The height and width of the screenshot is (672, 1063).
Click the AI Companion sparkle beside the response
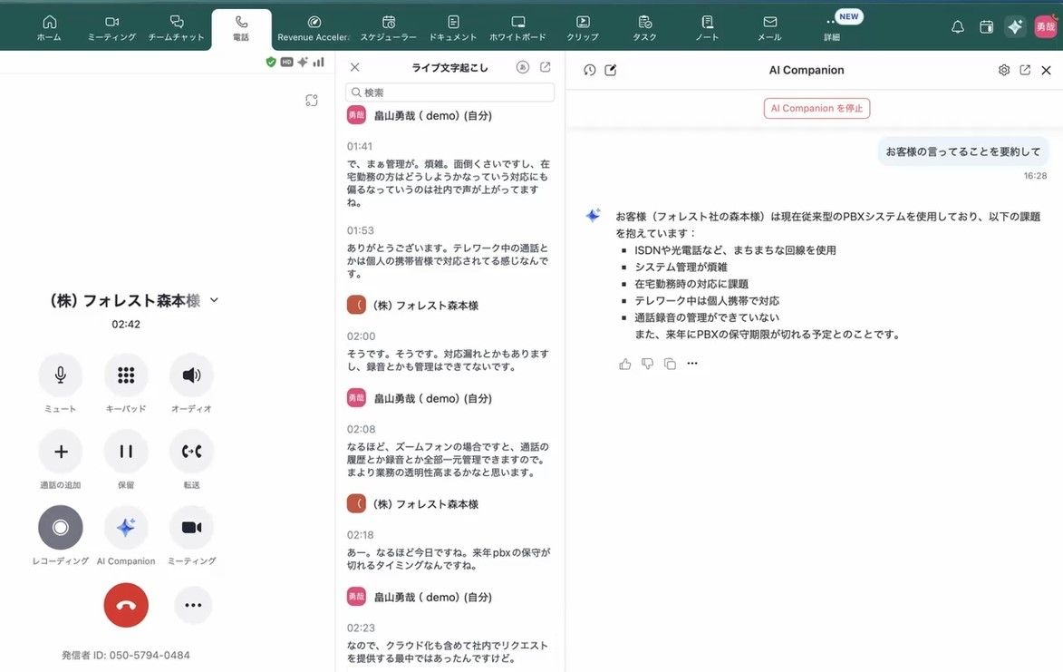coord(594,216)
